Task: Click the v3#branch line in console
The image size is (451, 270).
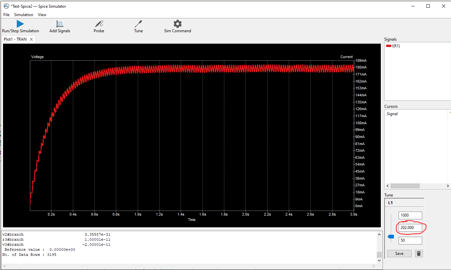Action: click(56, 244)
